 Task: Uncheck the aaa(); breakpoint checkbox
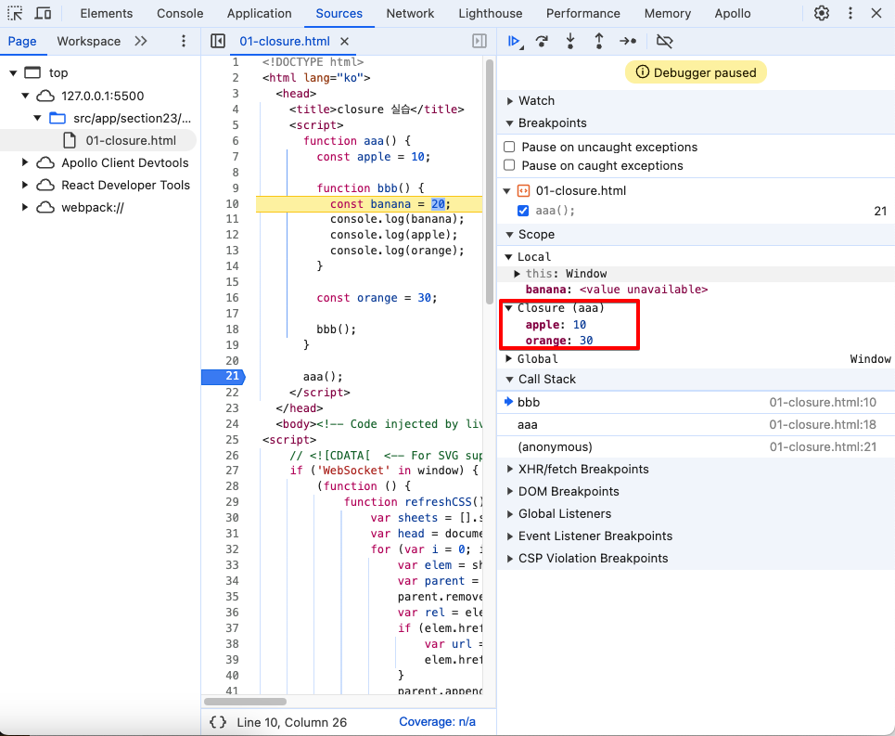[523, 211]
